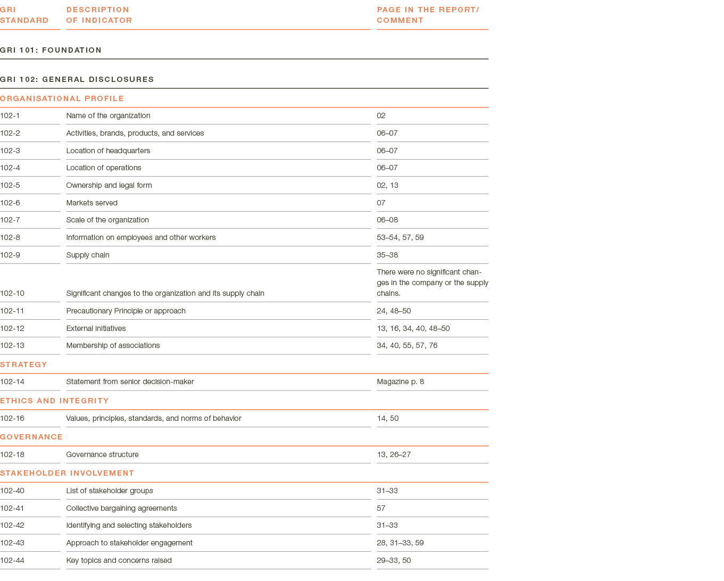Click 'Identifying and selecting stakeholders' text
Image resolution: width=724 pixels, height=581 pixels.
129,525
